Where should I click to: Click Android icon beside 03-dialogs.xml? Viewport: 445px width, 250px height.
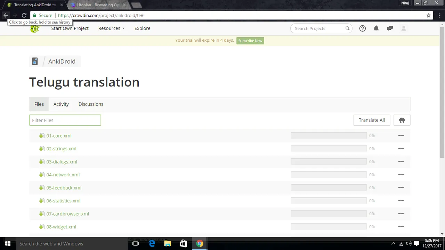[42, 162]
